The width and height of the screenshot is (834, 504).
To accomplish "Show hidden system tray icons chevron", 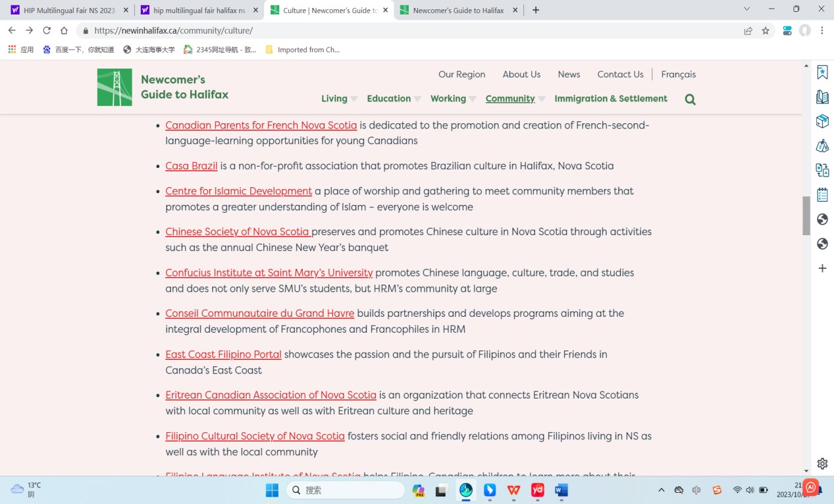I will [x=662, y=490].
